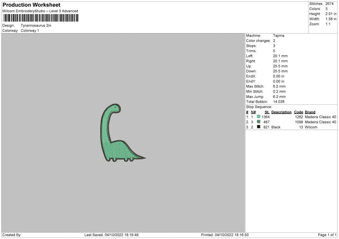Click the Code column header
The width and height of the screenshot is (339, 239).
[x=299, y=112]
